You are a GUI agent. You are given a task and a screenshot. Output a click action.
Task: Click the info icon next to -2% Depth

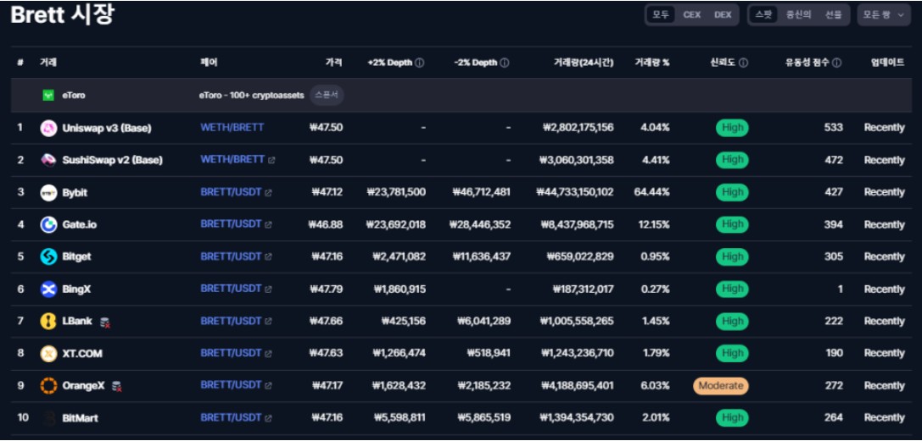(x=505, y=63)
